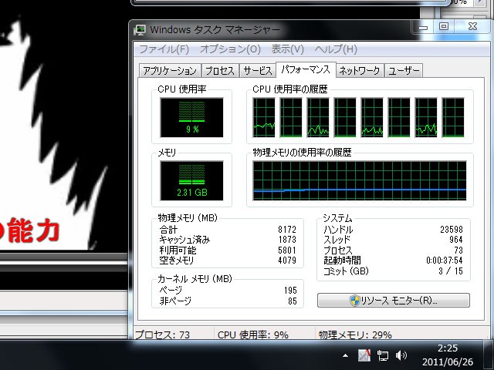Show hidden tray icons arrow
Screen dimensions: 494x370
coord(345,356)
